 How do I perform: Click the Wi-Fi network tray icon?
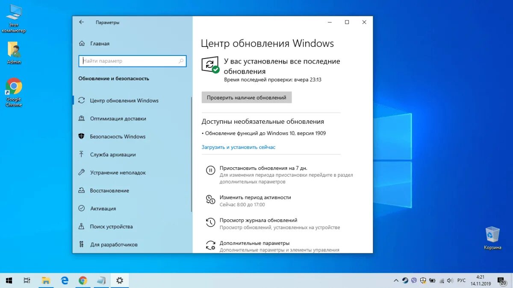pyautogui.click(x=441, y=280)
